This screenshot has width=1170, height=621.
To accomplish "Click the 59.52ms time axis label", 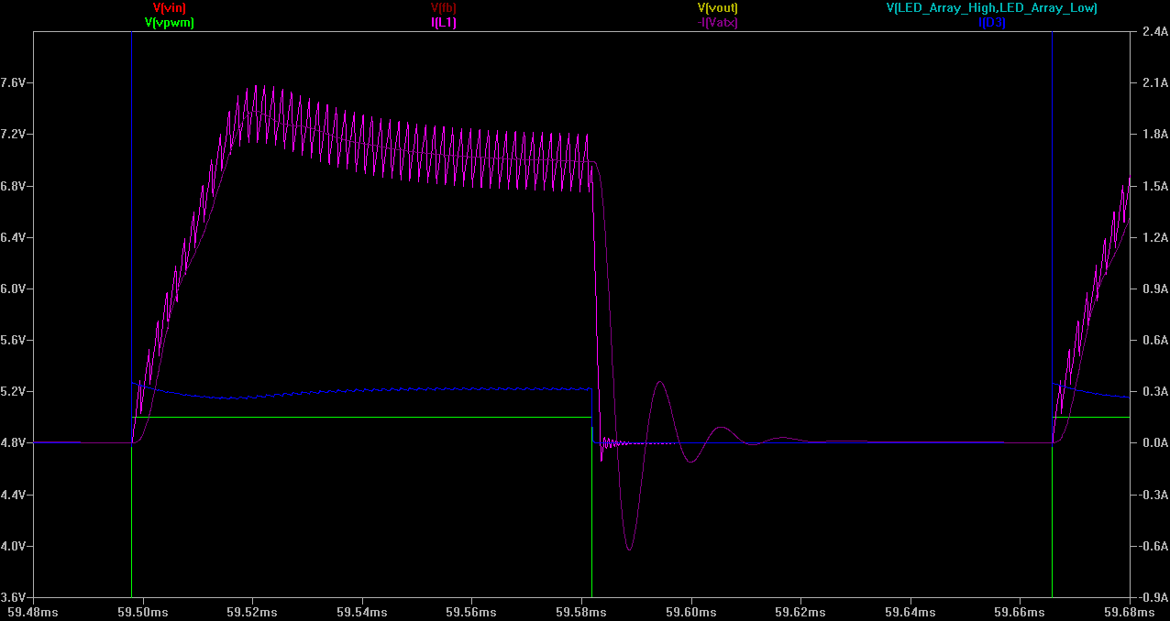I will click(x=253, y=612).
